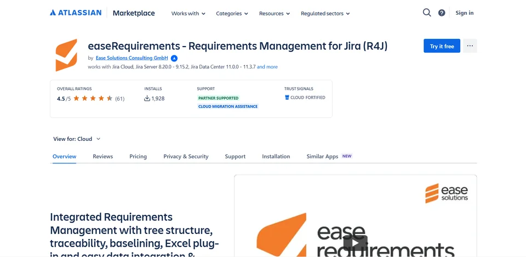The height and width of the screenshot is (257, 526).
Task: Play the easeRequirements video
Action: [355, 243]
